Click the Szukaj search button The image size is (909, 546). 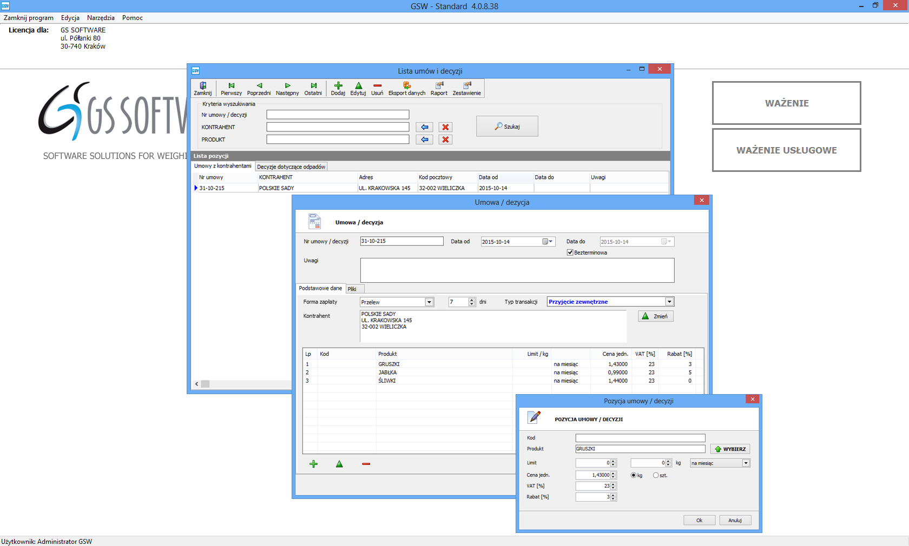pyautogui.click(x=507, y=126)
